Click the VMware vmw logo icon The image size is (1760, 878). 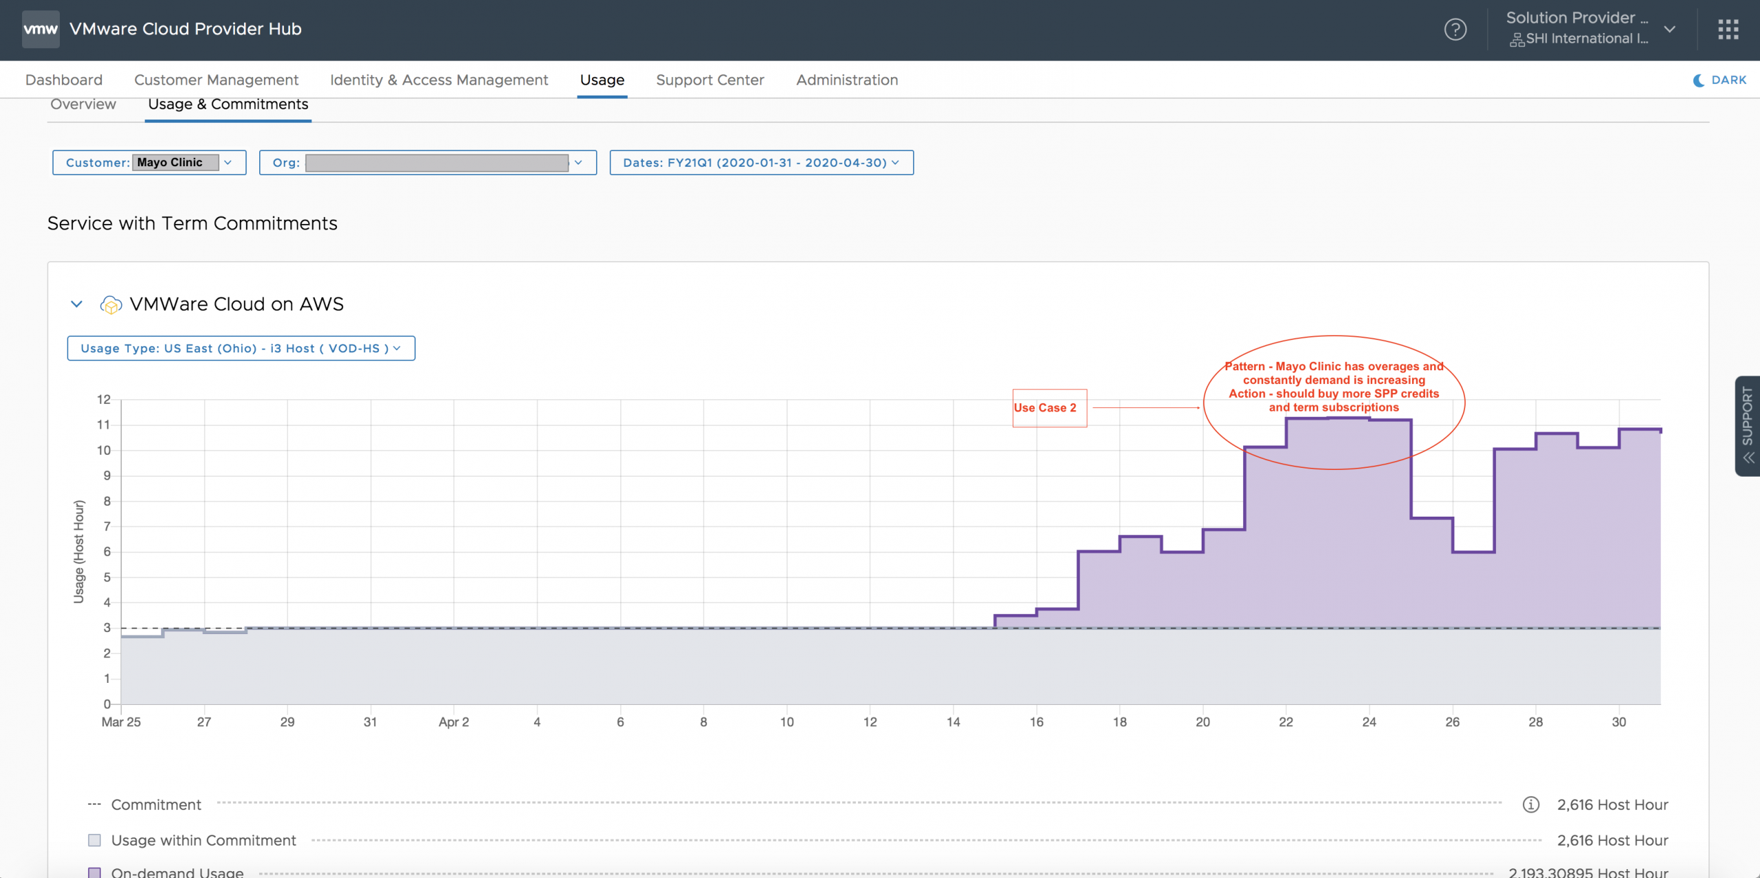pyautogui.click(x=41, y=29)
